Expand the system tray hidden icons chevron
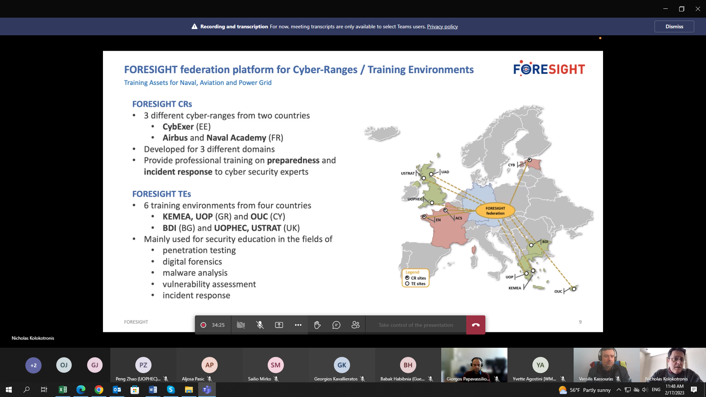 coord(618,390)
